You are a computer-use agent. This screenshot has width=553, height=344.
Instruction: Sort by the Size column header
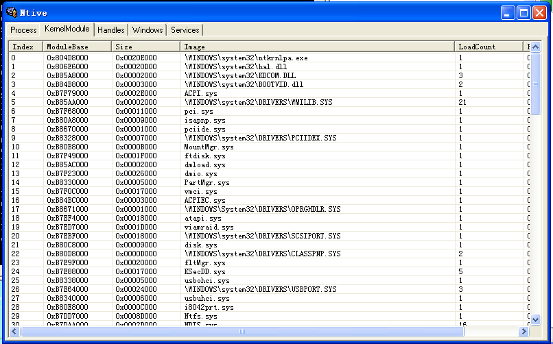click(x=145, y=47)
